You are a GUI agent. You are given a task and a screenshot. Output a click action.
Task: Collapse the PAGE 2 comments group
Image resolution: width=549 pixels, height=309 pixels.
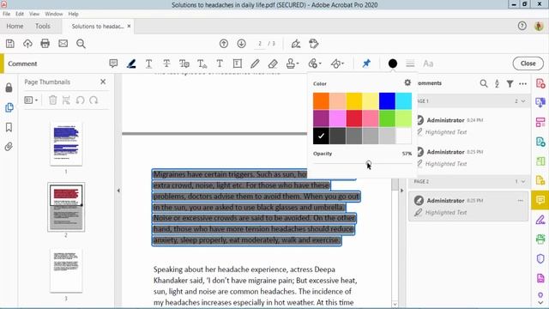tap(523, 181)
